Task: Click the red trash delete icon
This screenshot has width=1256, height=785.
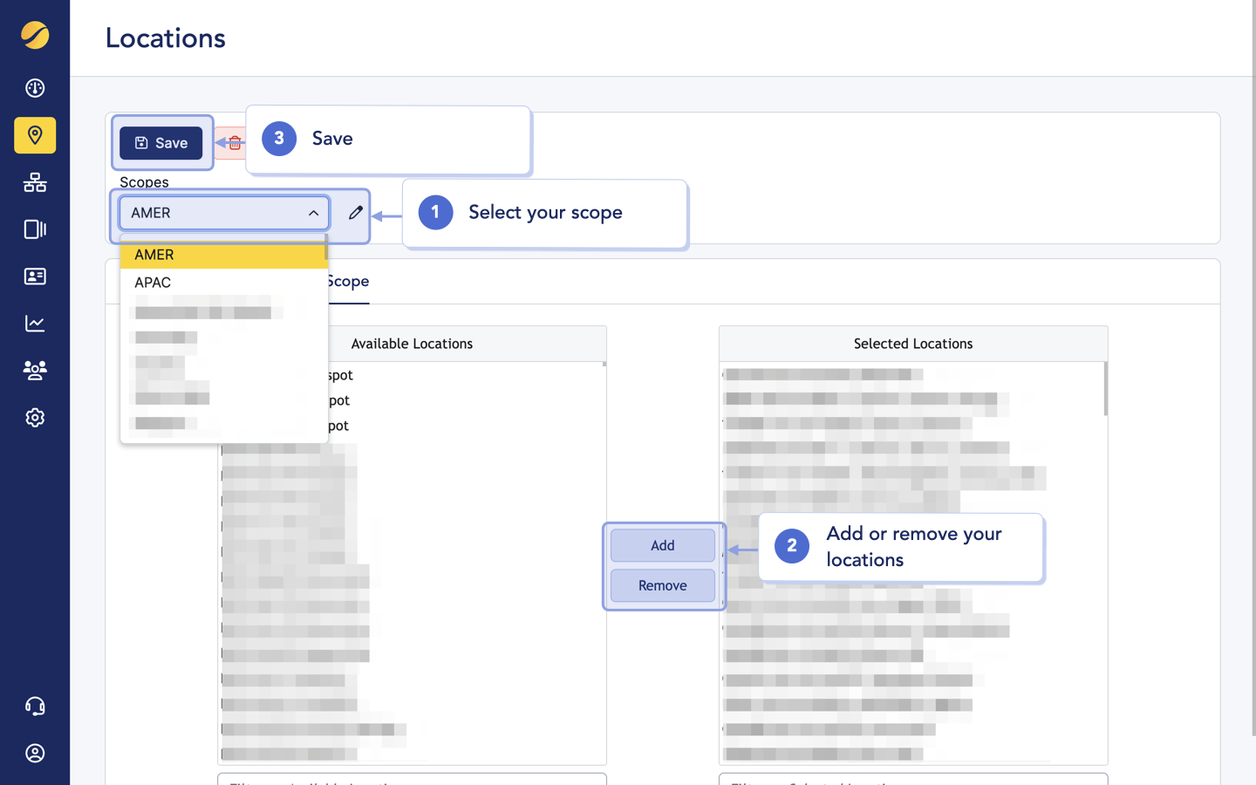Action: (234, 143)
